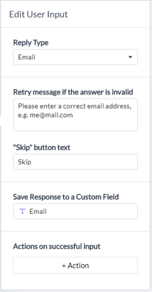
Task: Click on me@mail.com in the retry message
Action: point(51,115)
